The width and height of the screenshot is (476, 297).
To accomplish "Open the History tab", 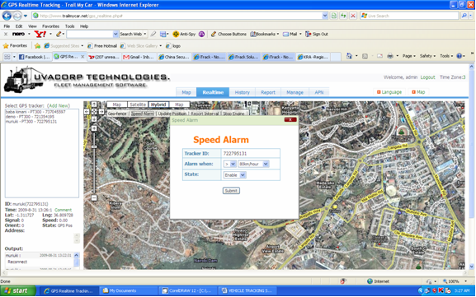I will tap(243, 92).
